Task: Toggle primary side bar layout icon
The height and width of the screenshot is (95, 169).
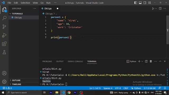Action: tap(135, 3)
